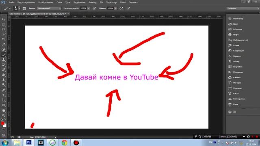Screen dimensions: 260x146
Task: Open the Файл menu
Action: 11,2
